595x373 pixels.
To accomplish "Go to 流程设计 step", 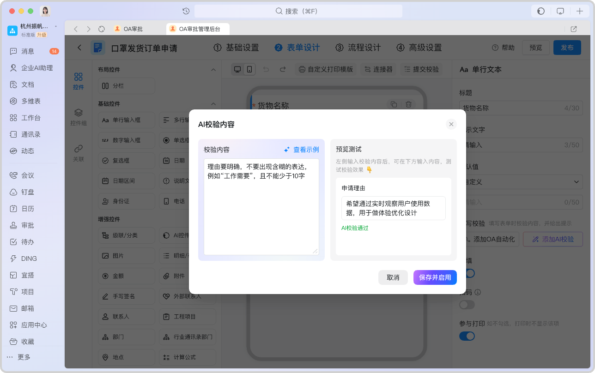I will [358, 48].
